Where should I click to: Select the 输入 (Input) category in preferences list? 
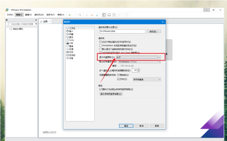71,31
